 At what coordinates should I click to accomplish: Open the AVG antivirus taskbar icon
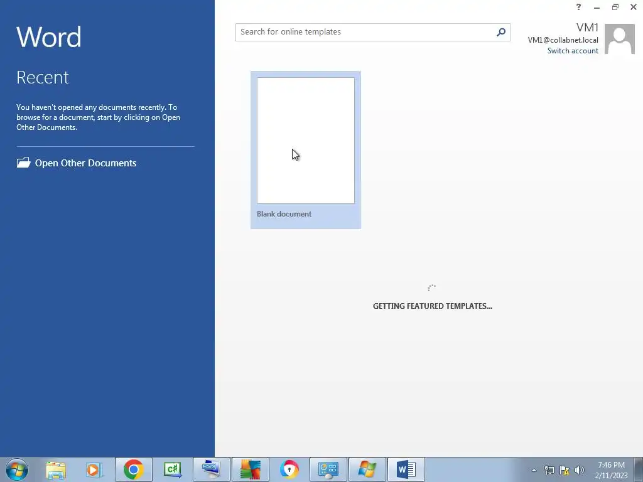point(250,469)
